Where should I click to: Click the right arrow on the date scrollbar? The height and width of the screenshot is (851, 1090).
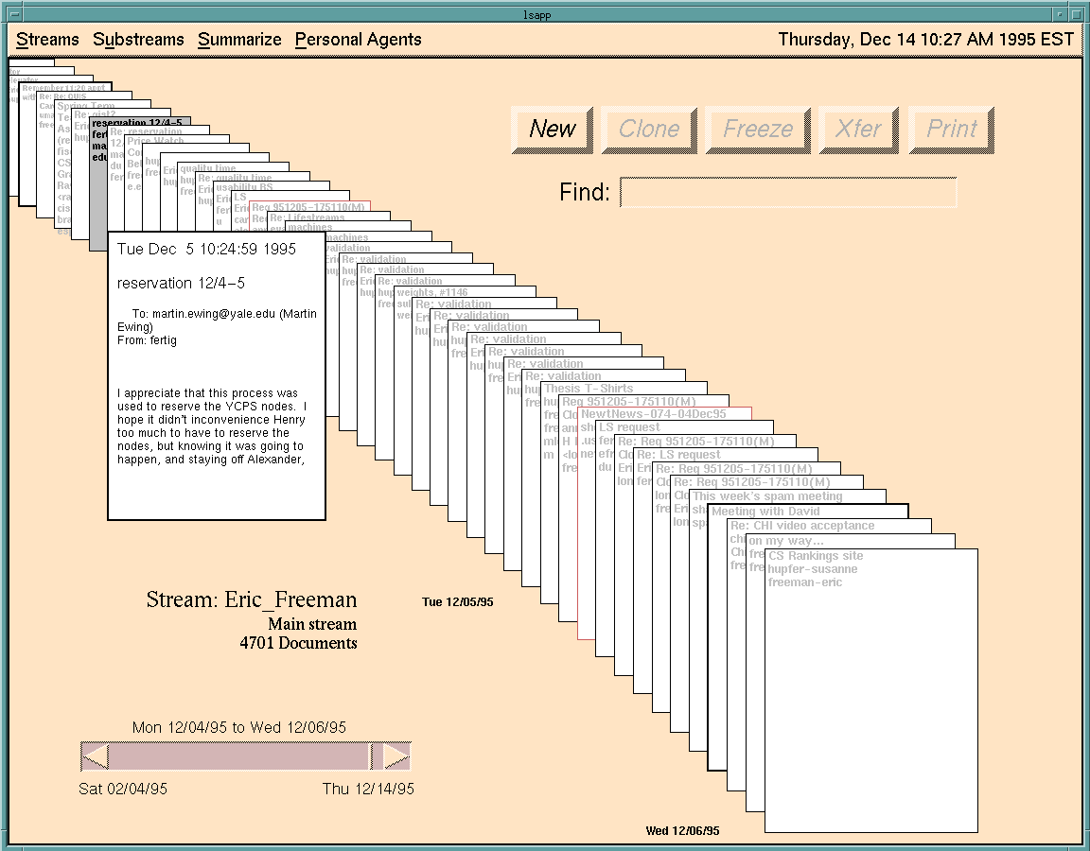coord(396,756)
